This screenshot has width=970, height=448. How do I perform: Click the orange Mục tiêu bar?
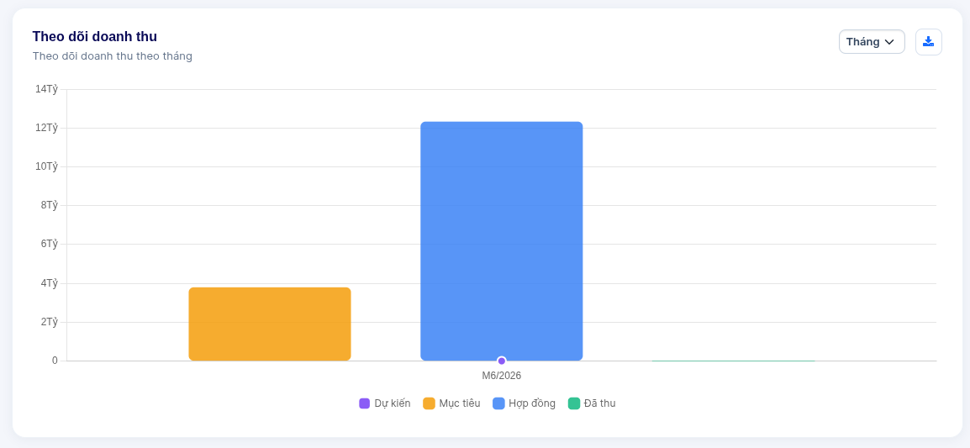270,324
